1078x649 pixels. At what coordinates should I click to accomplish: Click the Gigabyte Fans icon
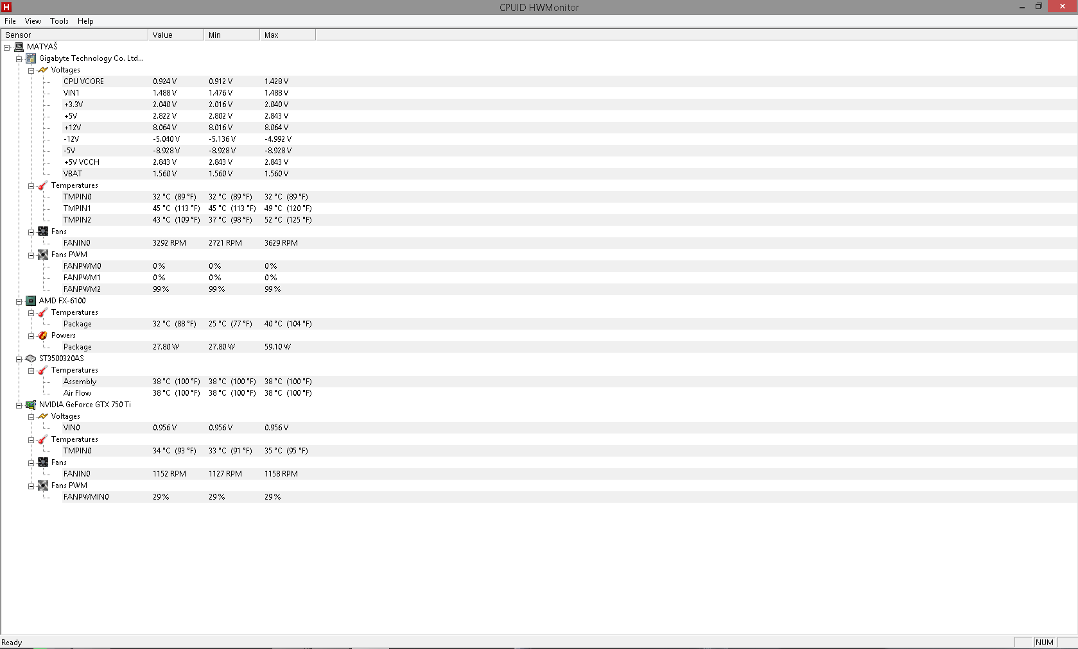[x=43, y=232]
